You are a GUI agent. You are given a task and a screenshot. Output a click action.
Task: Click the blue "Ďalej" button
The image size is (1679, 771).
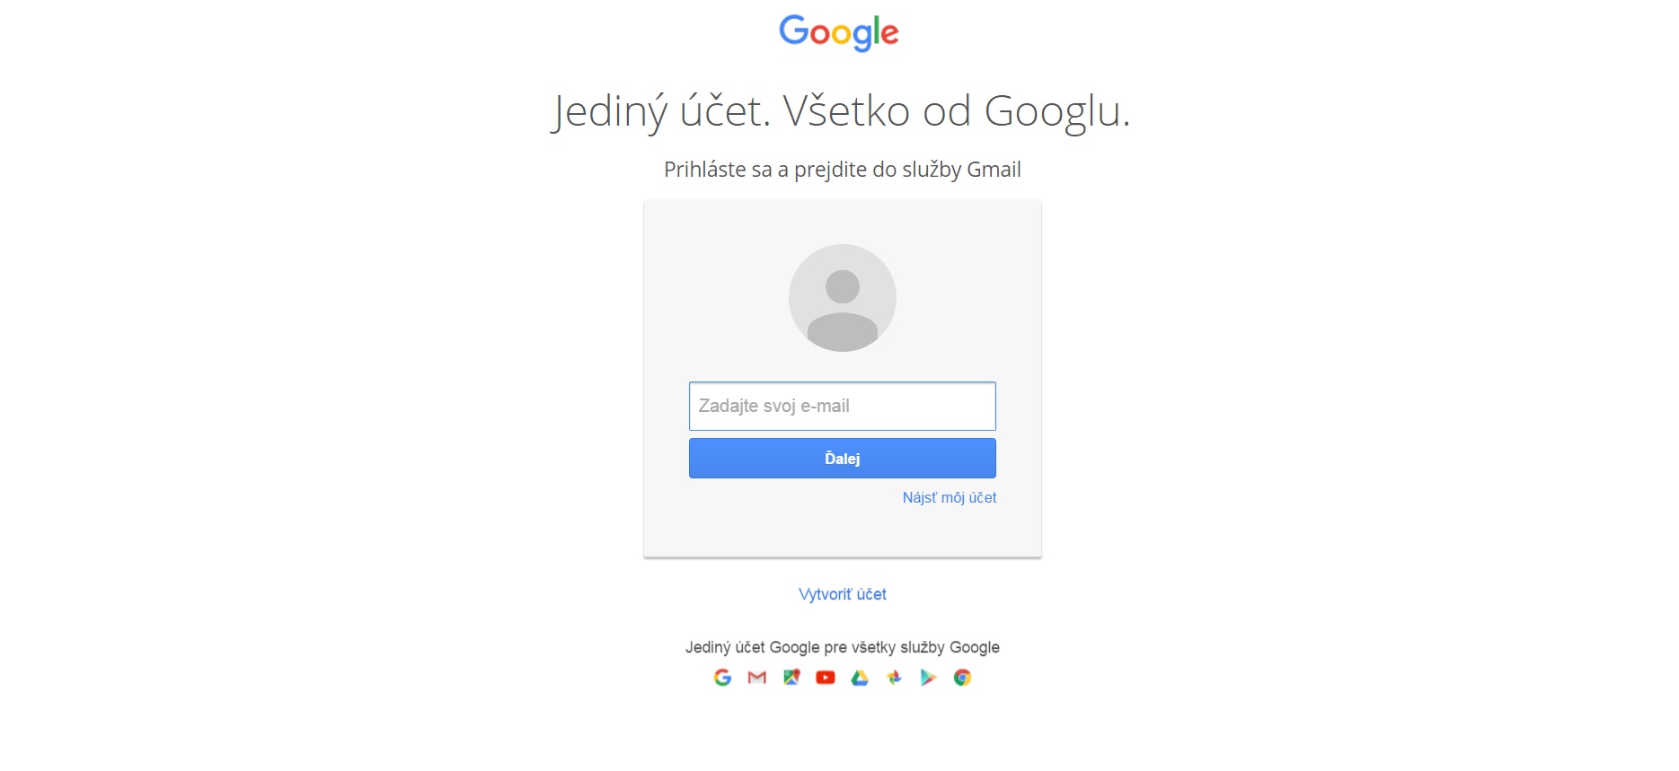[843, 459]
